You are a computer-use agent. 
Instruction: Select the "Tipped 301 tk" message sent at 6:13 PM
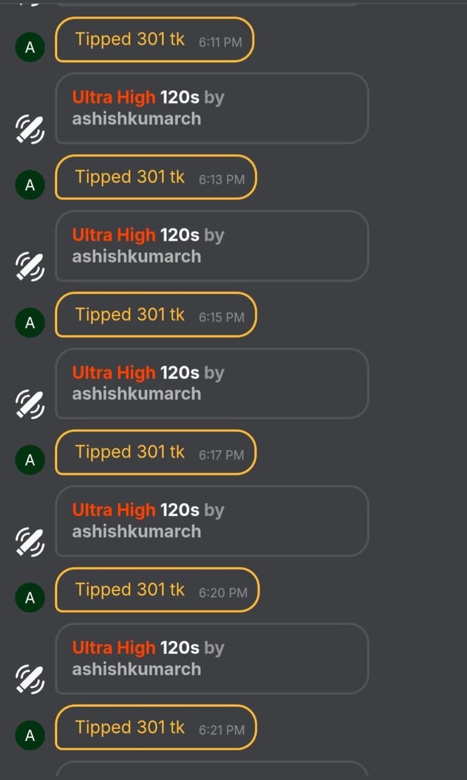(130, 177)
